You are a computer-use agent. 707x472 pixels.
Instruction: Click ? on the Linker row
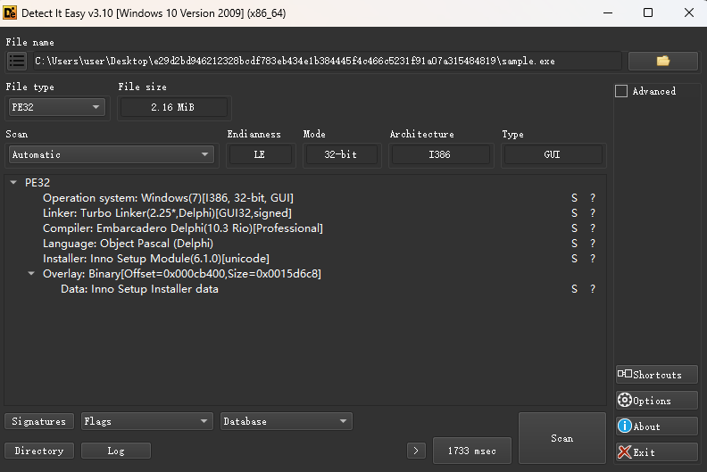[x=593, y=213]
